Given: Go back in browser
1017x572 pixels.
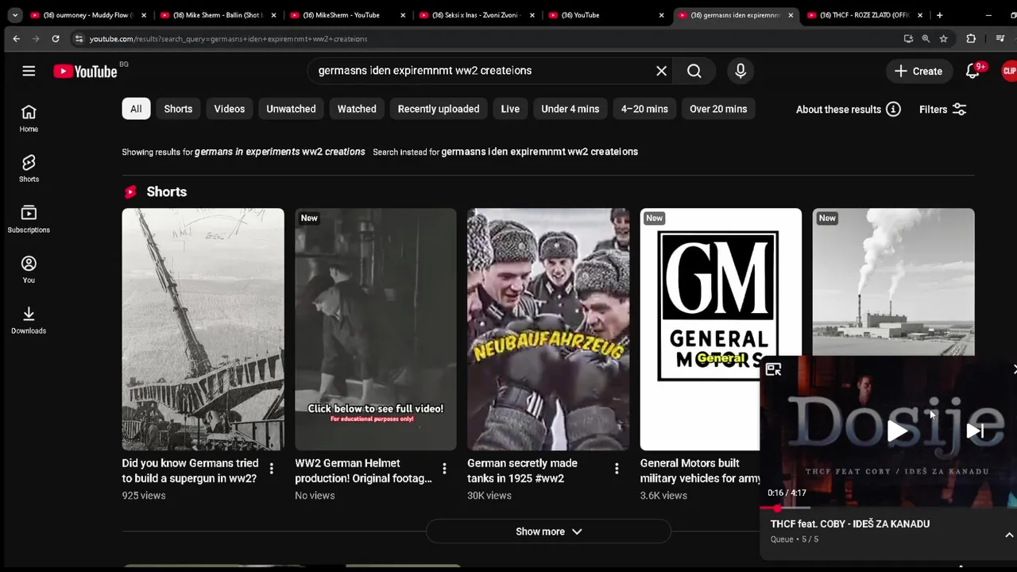Looking at the screenshot, I should tap(17, 38).
